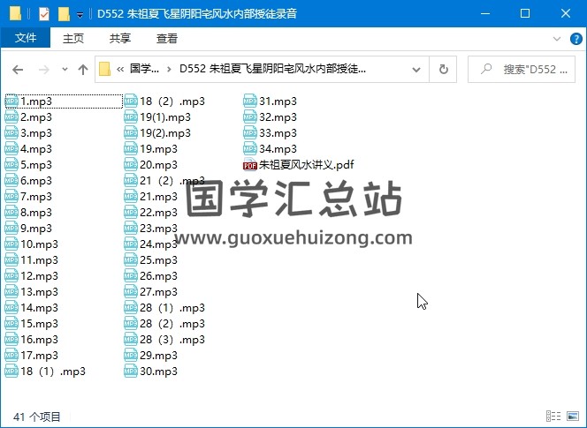The height and width of the screenshot is (428, 587).
Task: Select the 28（3）.mp3 file icon
Action: click(x=131, y=340)
